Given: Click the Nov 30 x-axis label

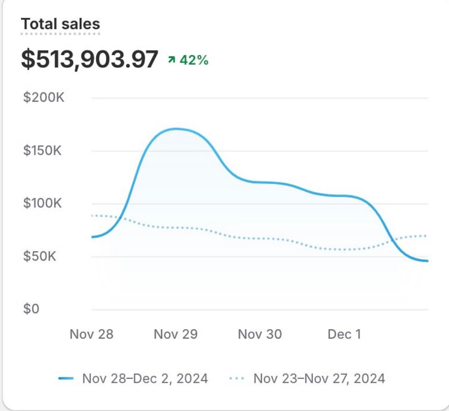Looking at the screenshot, I should (x=260, y=334).
